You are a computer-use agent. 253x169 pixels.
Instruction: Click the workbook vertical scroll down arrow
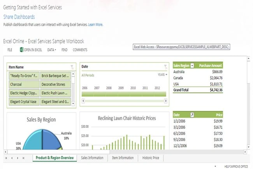pos(248,147)
